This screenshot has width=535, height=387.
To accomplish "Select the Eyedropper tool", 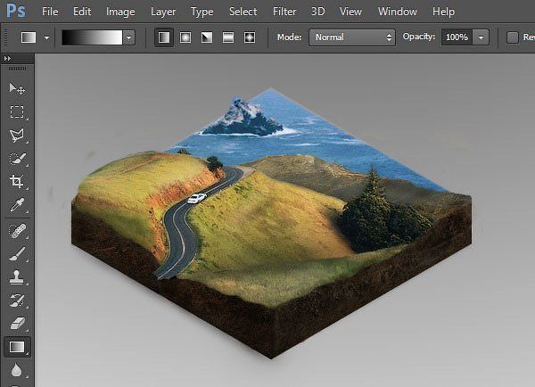I will pos(17,205).
